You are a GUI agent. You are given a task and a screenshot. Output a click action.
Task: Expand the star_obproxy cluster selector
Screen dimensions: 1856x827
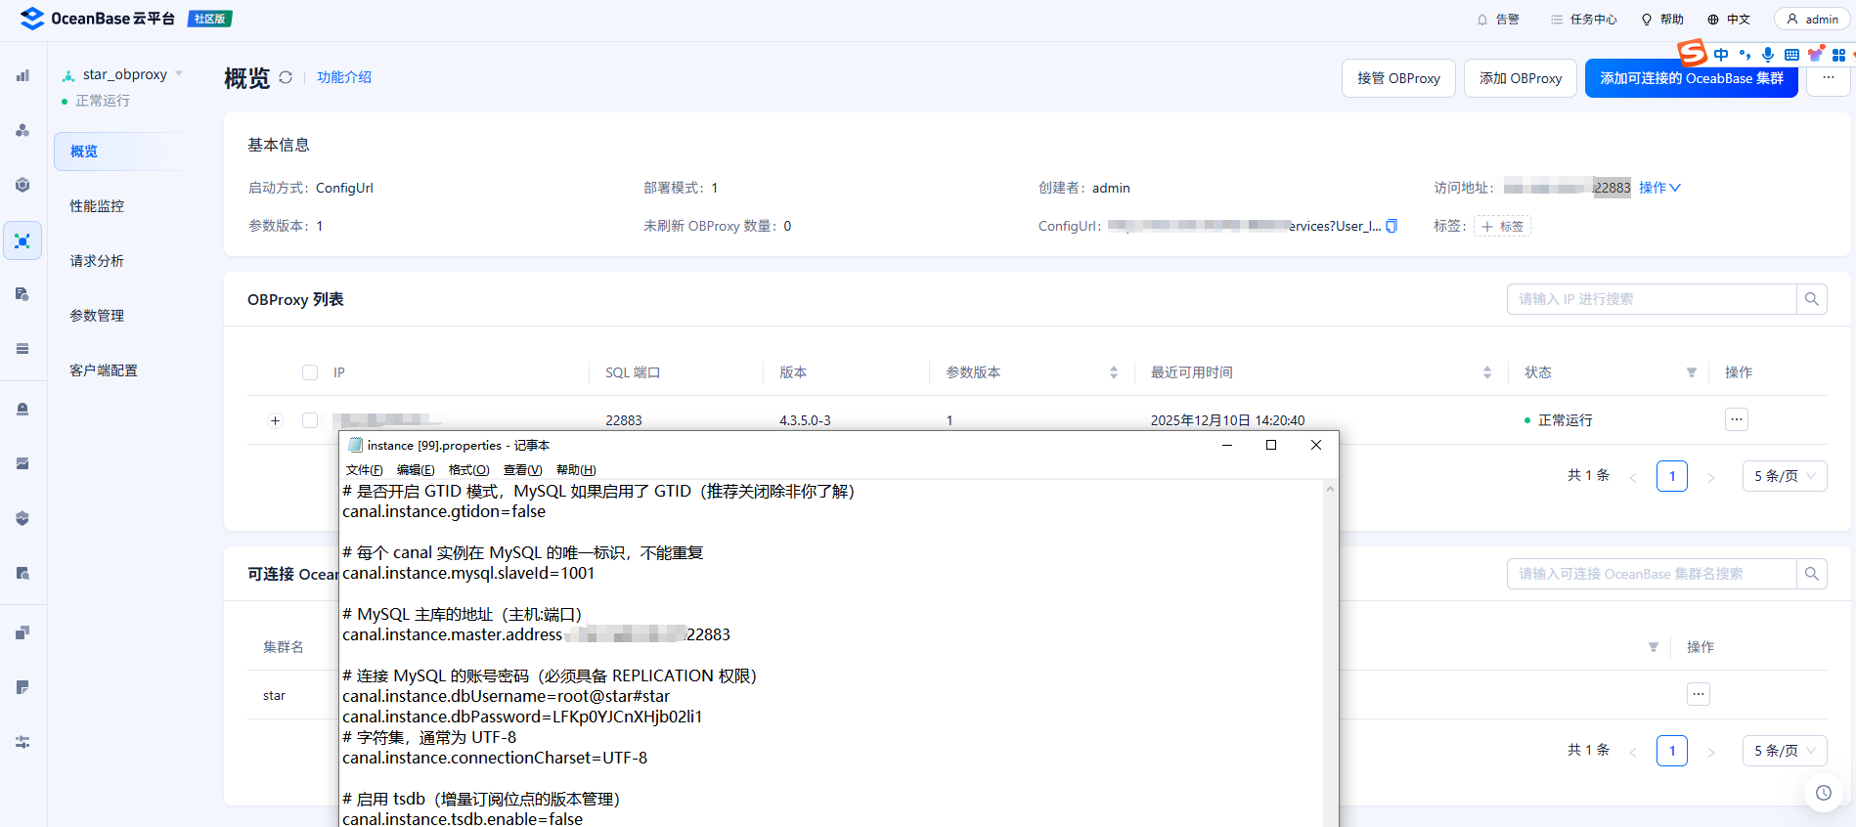point(179,74)
